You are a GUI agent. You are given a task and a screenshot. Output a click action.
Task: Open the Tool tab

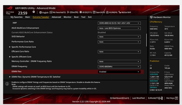coord(83,17)
